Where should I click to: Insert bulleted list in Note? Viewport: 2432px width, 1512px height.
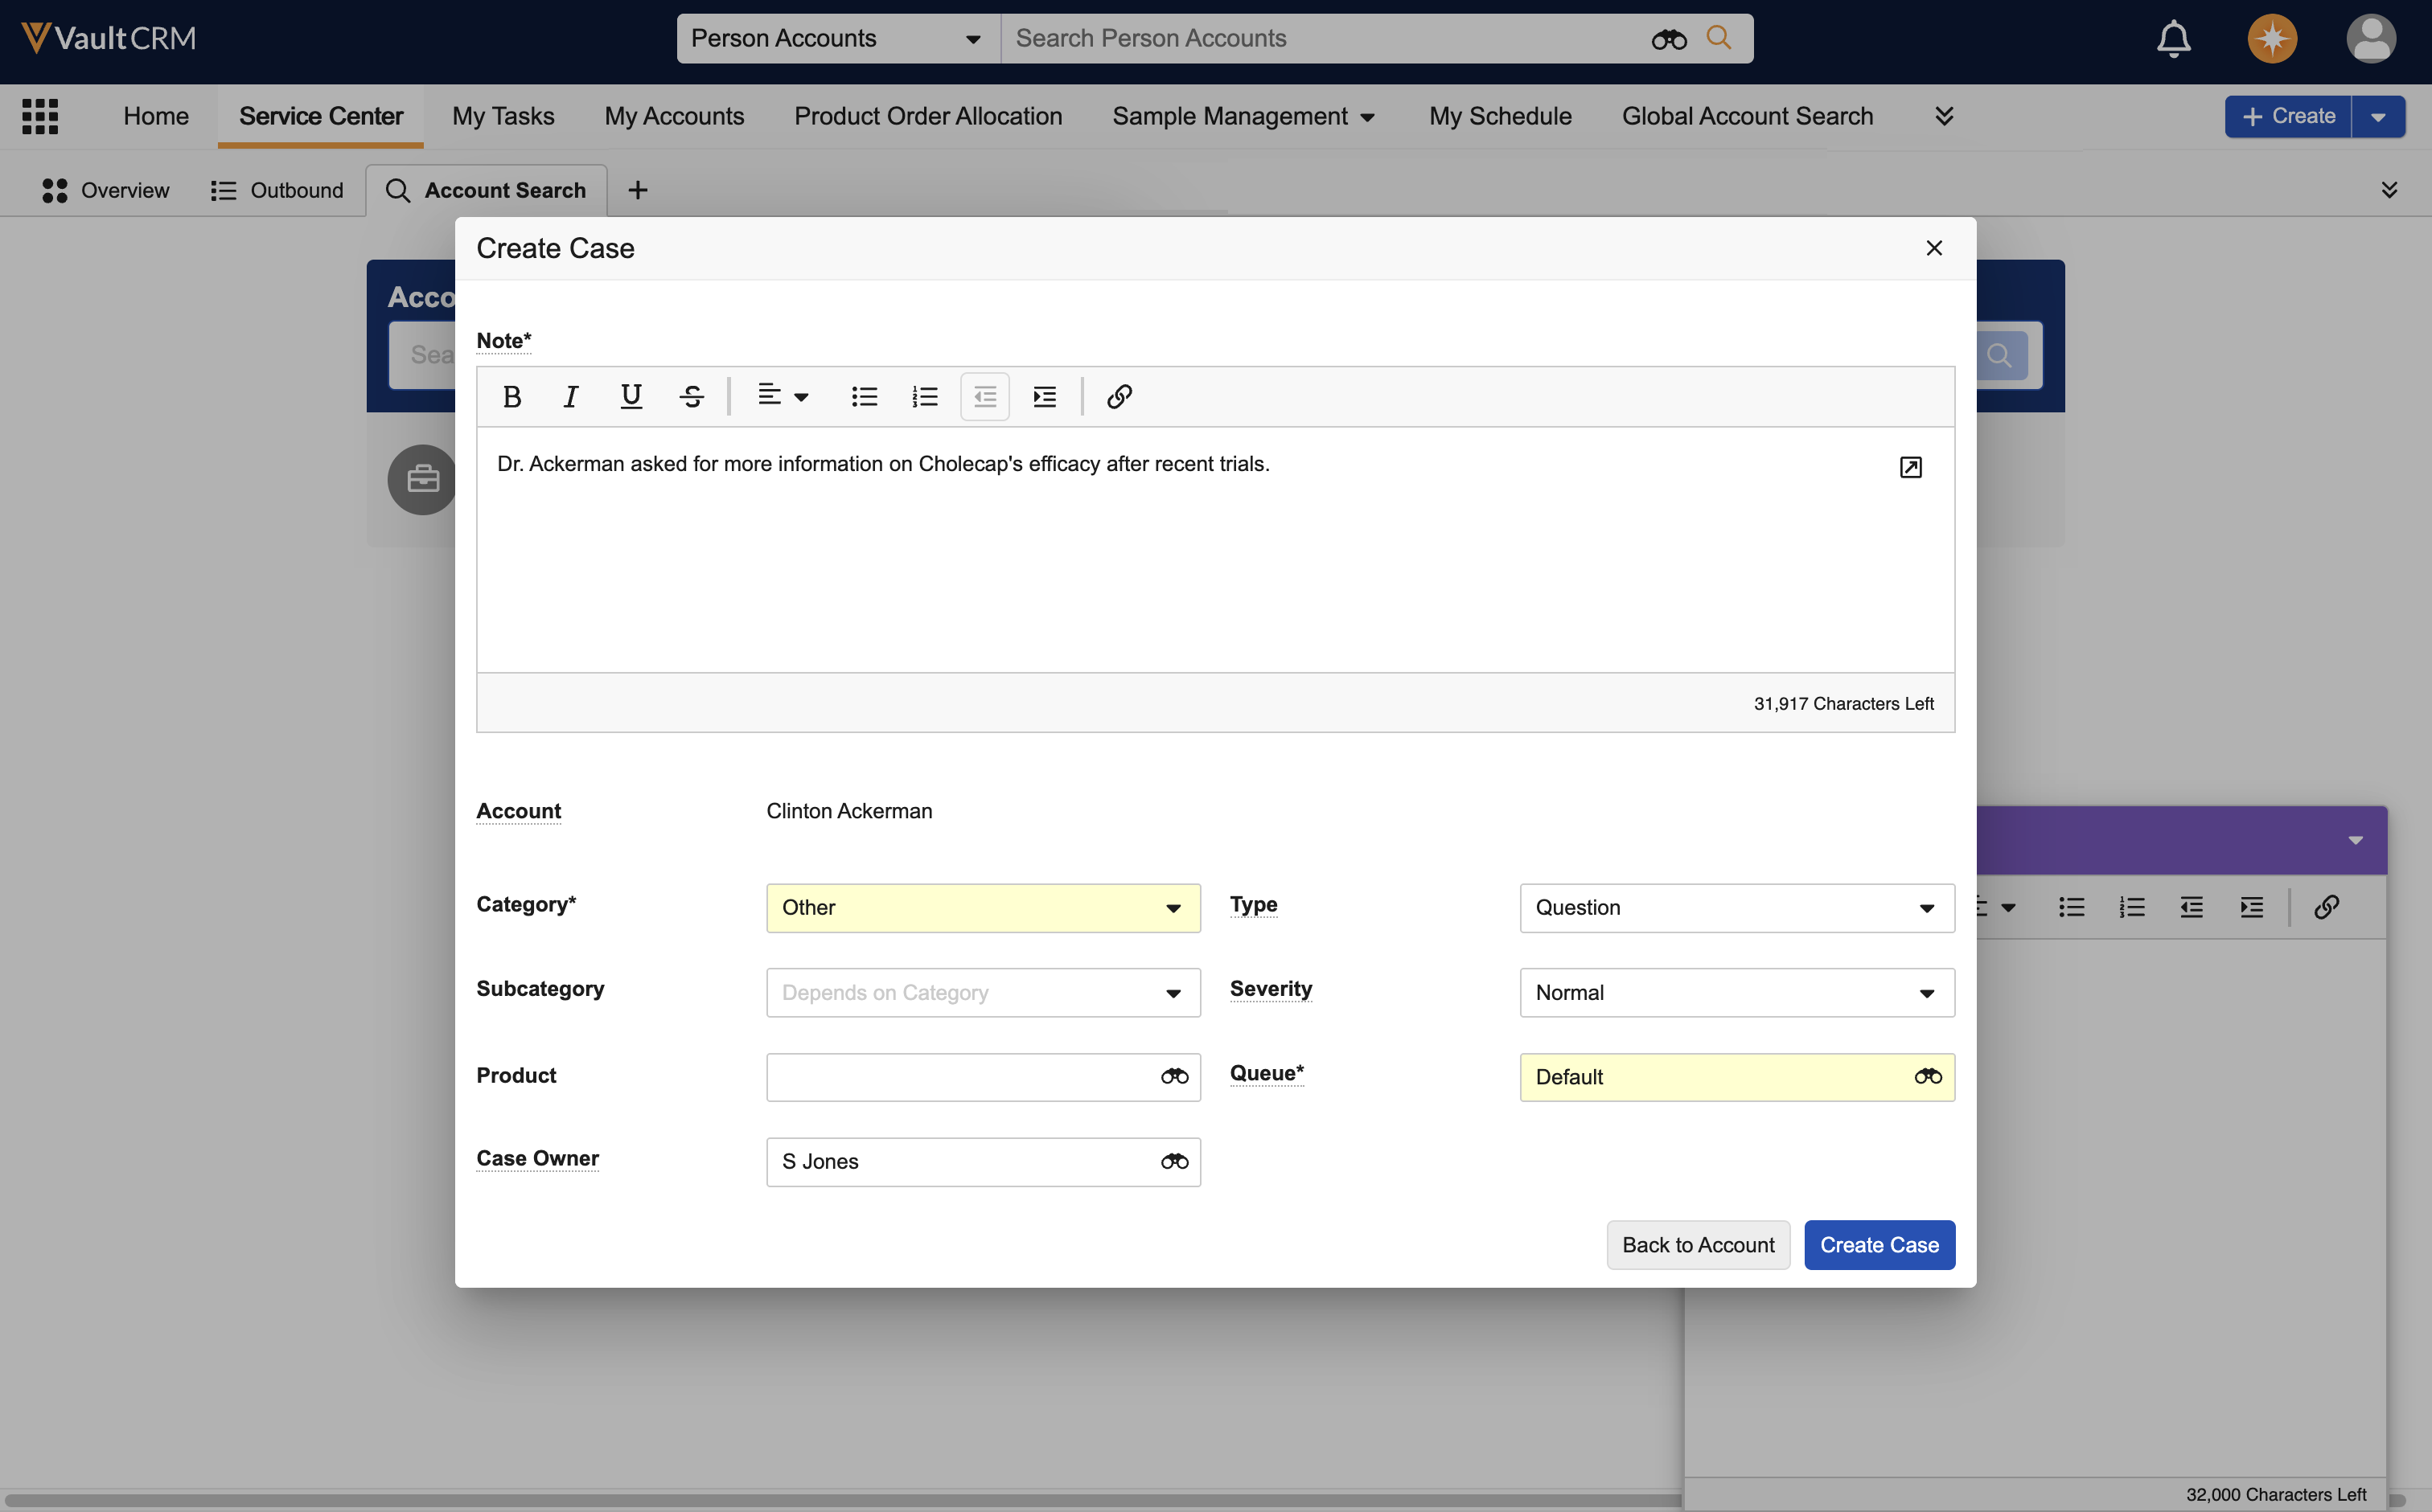point(865,397)
